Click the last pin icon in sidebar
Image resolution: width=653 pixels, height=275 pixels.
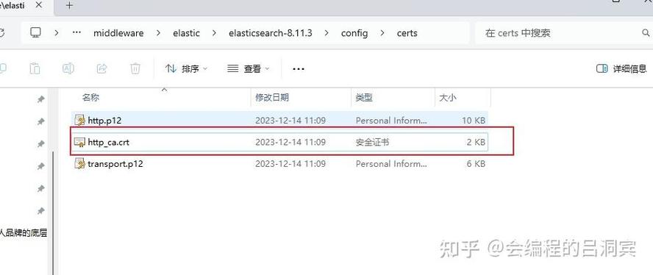pos(41,211)
